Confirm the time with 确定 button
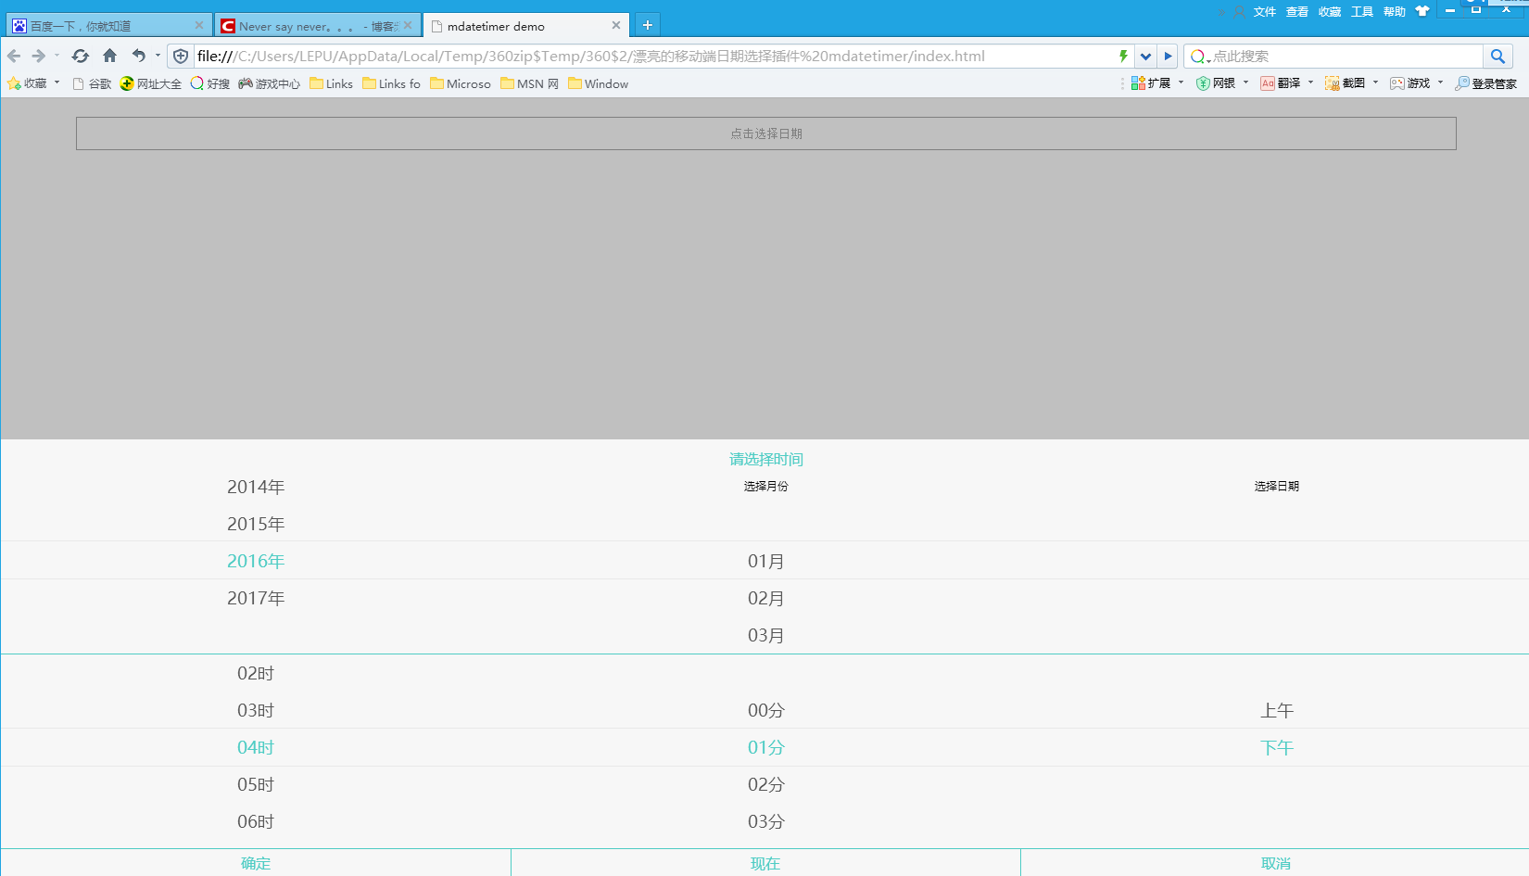The image size is (1529, 876). (x=256, y=863)
